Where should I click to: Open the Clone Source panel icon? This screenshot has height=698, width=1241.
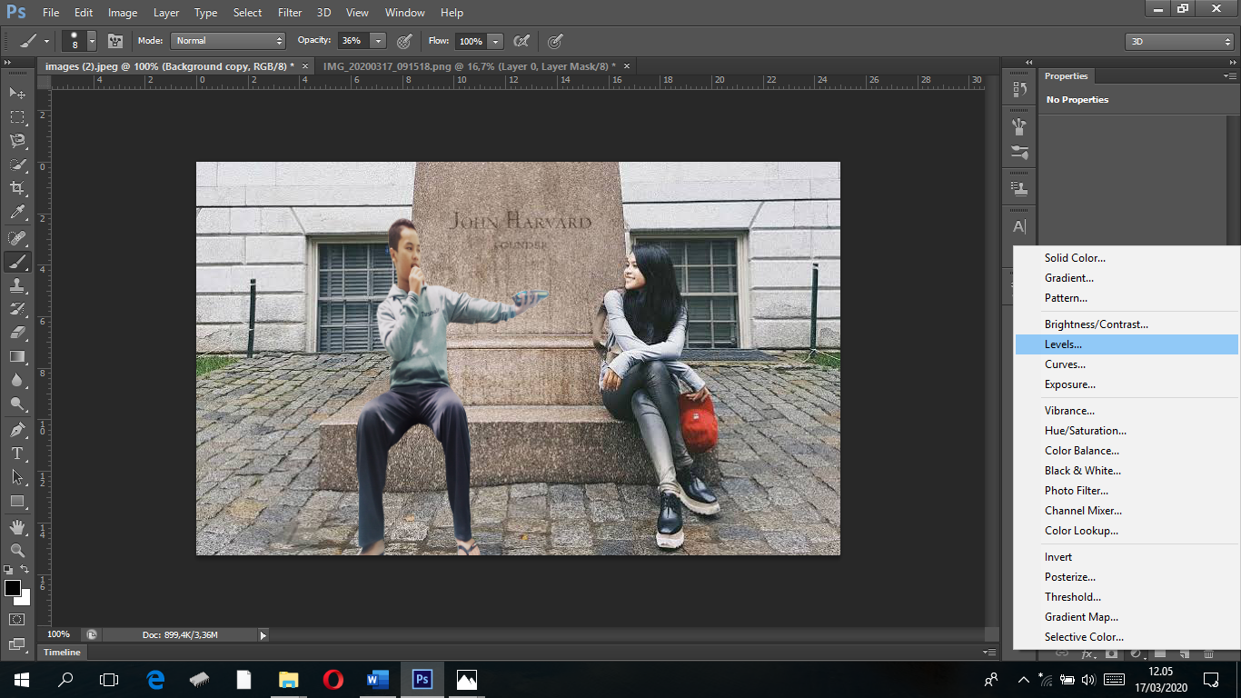pos(1019,189)
